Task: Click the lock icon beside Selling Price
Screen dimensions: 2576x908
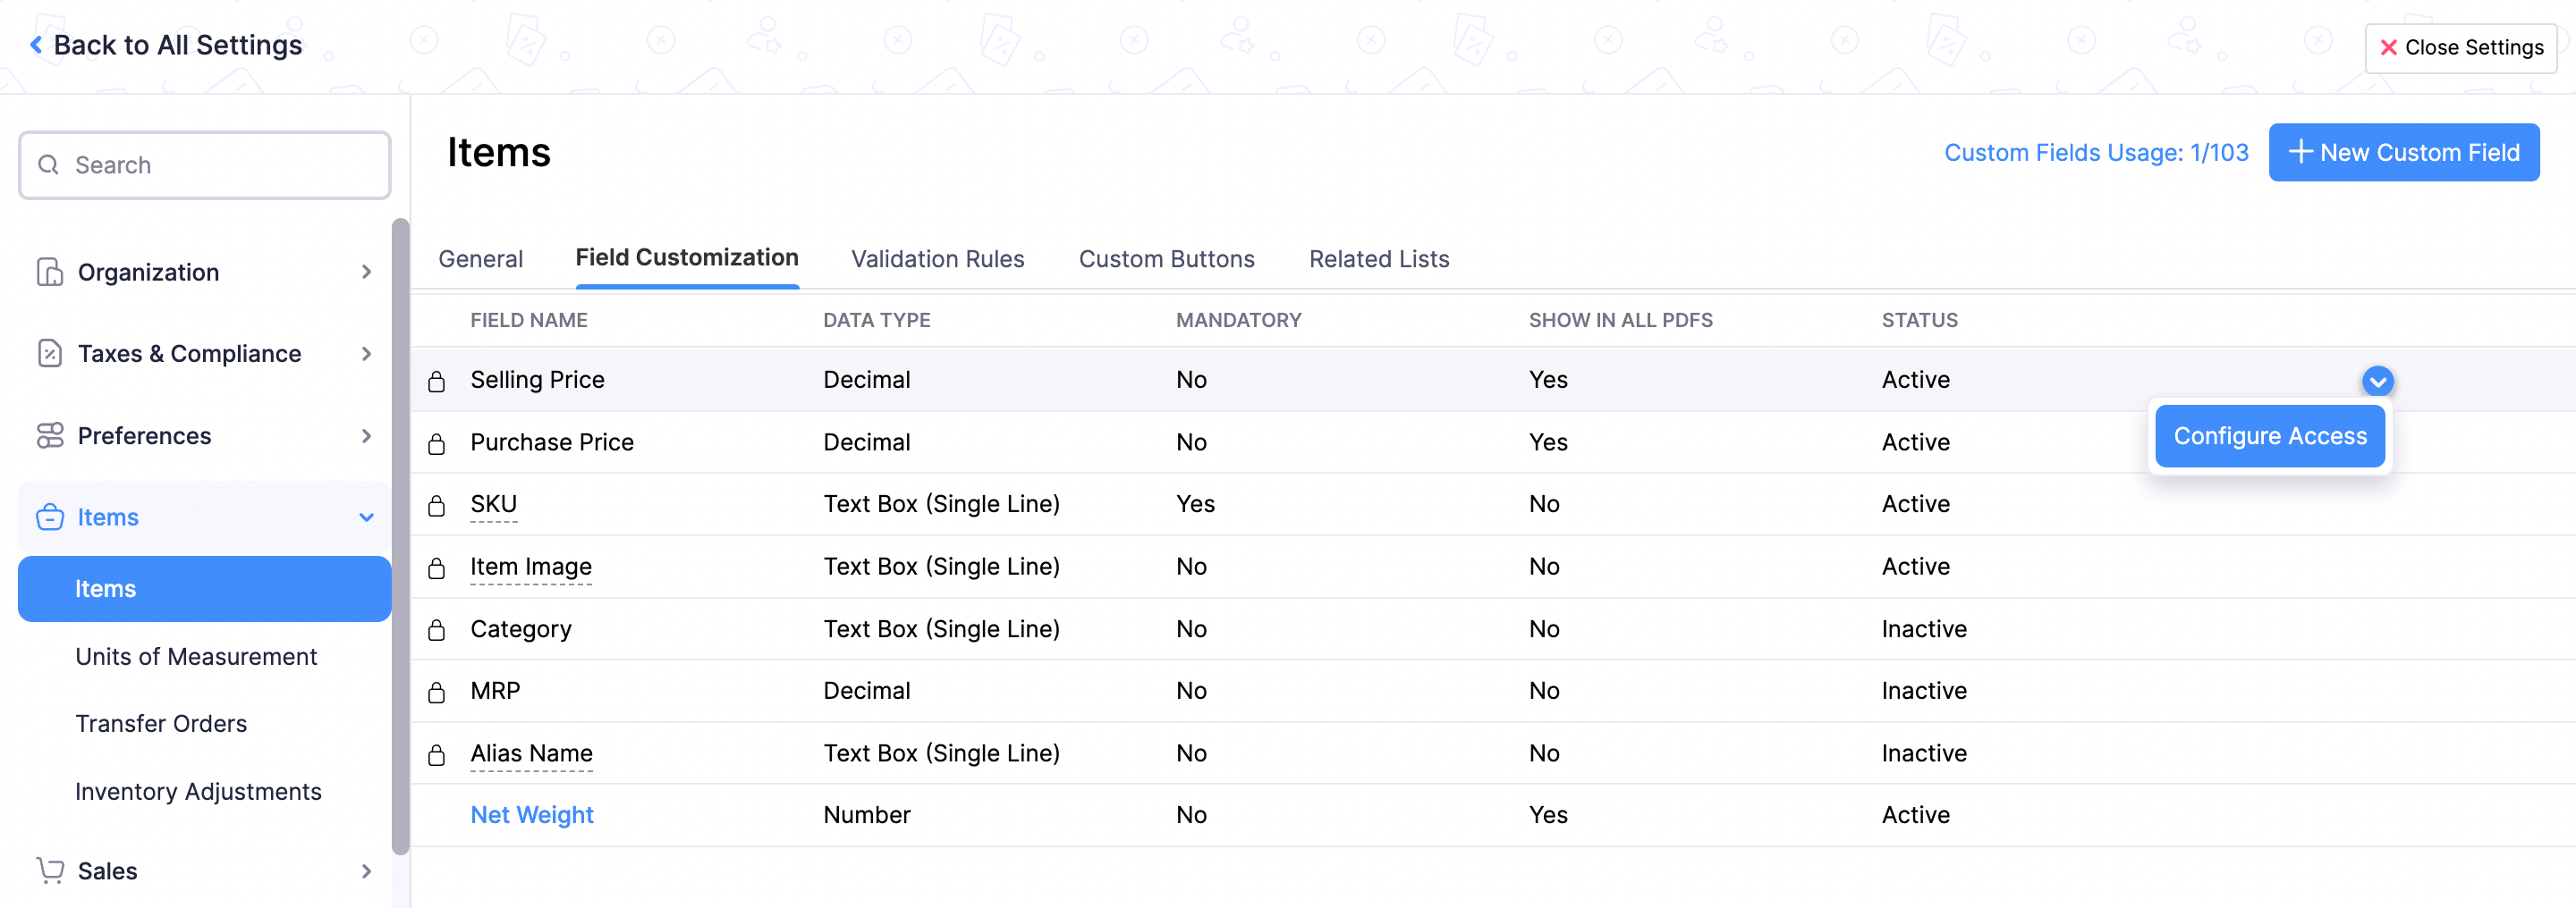Action: coord(437,380)
